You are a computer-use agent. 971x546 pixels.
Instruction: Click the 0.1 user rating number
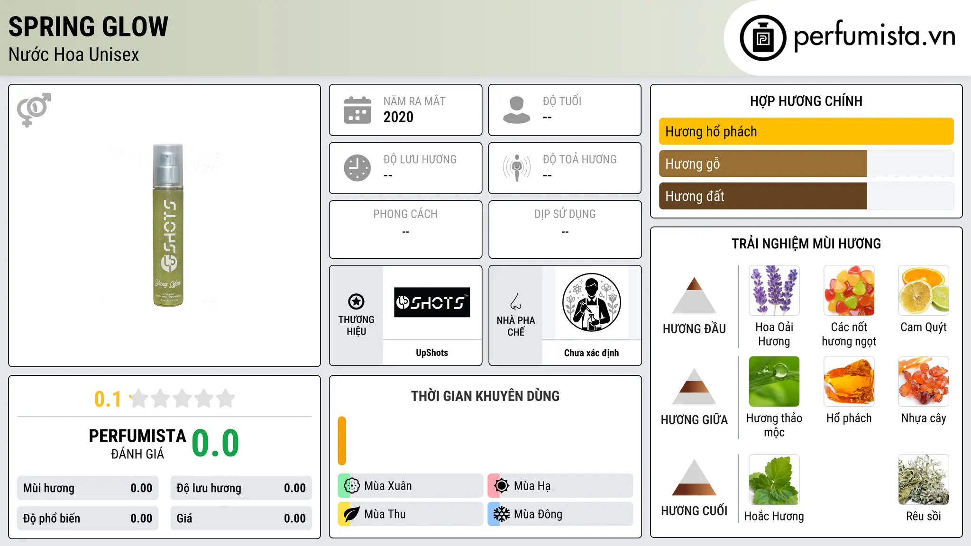[x=108, y=399]
